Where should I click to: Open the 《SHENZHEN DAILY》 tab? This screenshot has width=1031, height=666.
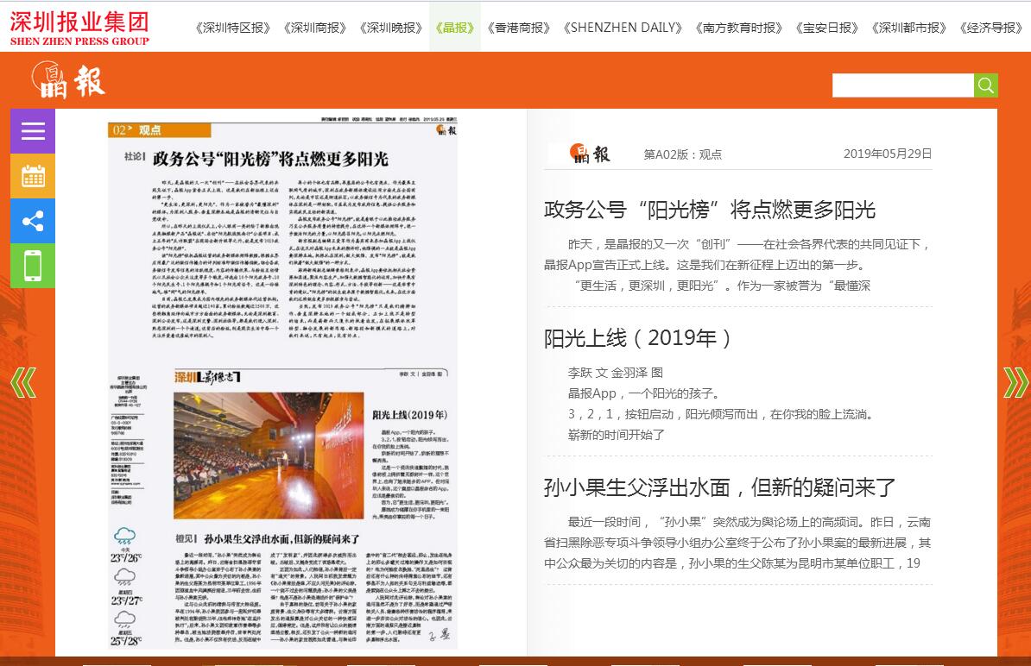(x=623, y=28)
